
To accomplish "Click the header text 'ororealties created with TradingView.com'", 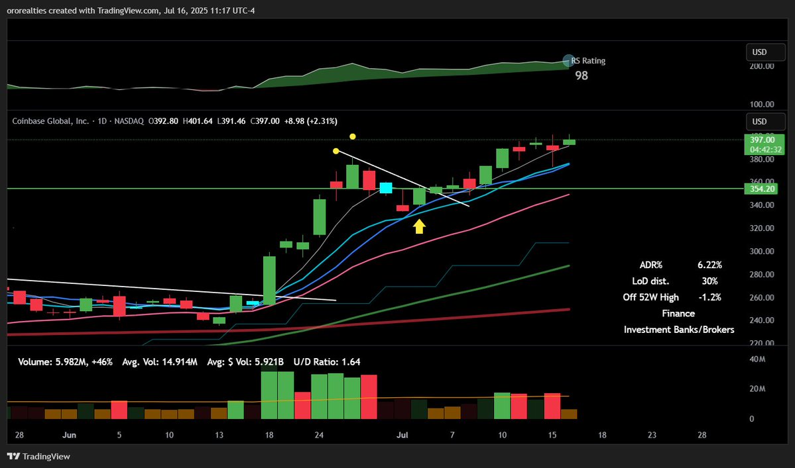I will click(x=83, y=11).
